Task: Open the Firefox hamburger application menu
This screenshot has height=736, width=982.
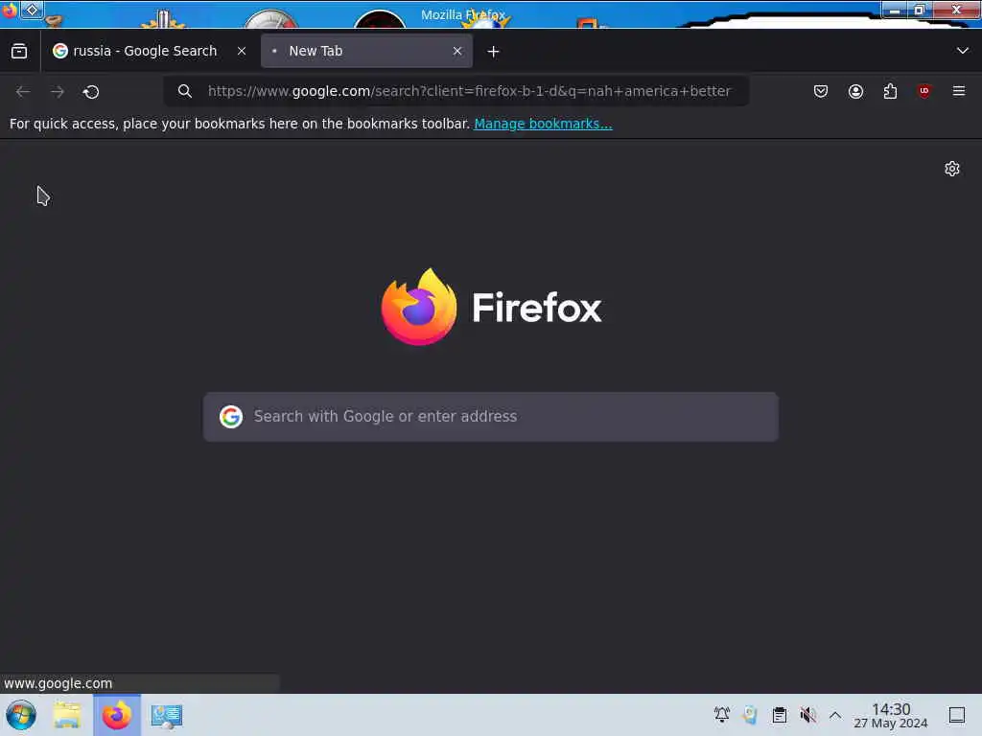Action: click(959, 91)
